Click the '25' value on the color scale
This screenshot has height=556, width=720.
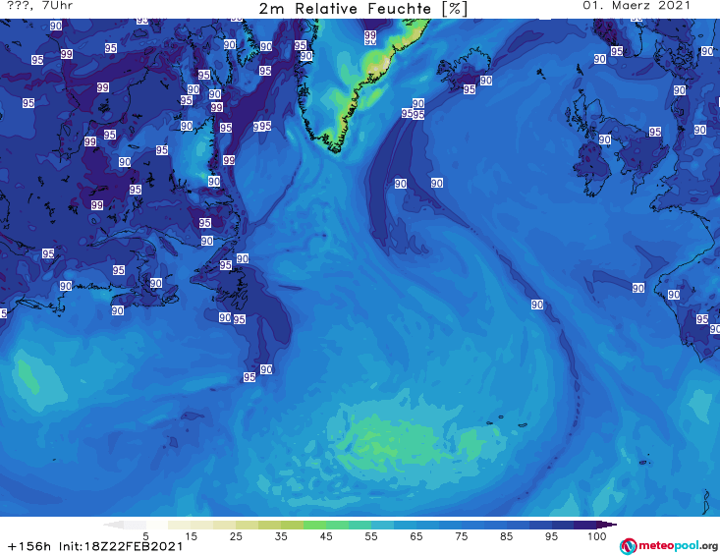236,536
